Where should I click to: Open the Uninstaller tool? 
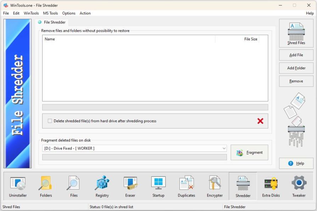(x=18, y=186)
